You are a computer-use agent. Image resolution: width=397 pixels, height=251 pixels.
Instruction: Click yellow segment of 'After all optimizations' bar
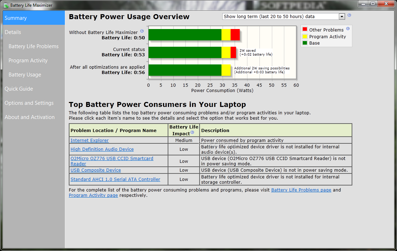tap(226, 70)
